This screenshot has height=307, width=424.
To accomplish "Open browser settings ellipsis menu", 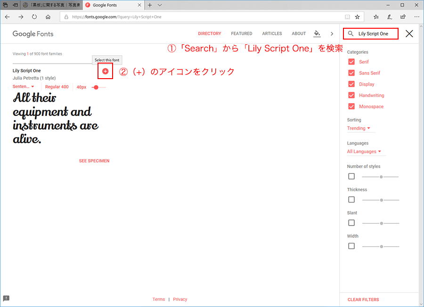I will coord(417,17).
